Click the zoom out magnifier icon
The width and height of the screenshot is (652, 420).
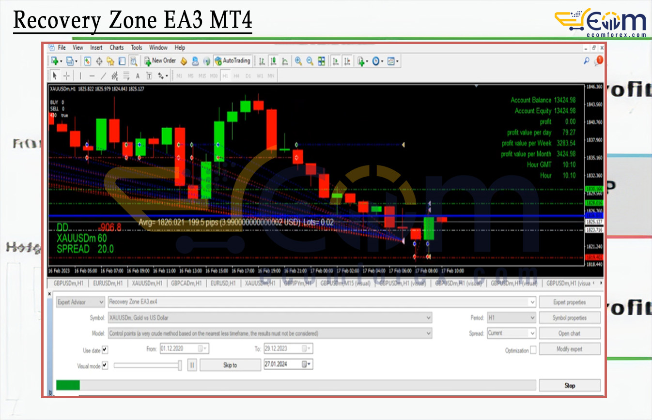click(310, 61)
